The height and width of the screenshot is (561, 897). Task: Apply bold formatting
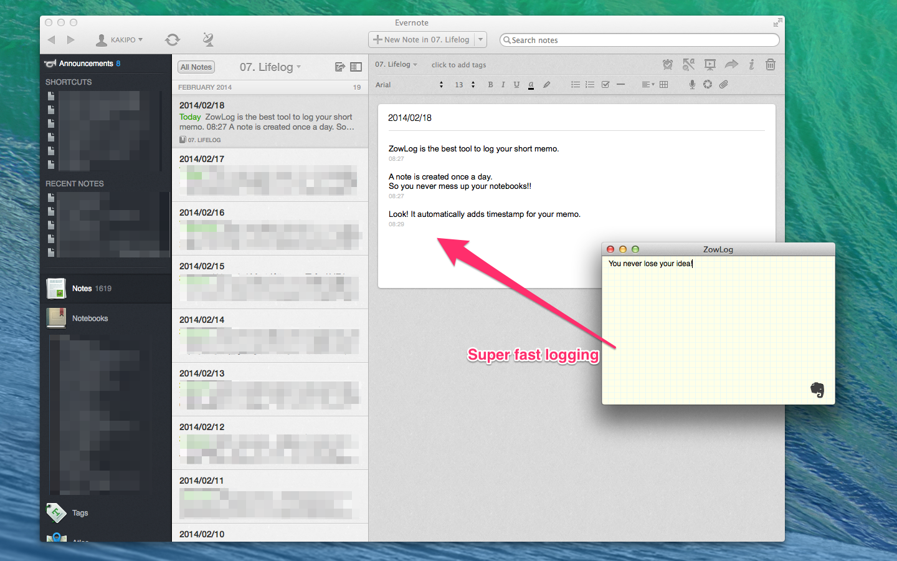click(x=490, y=85)
